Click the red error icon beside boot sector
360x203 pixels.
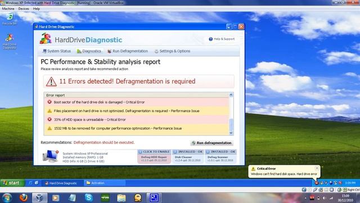pyautogui.click(x=49, y=102)
